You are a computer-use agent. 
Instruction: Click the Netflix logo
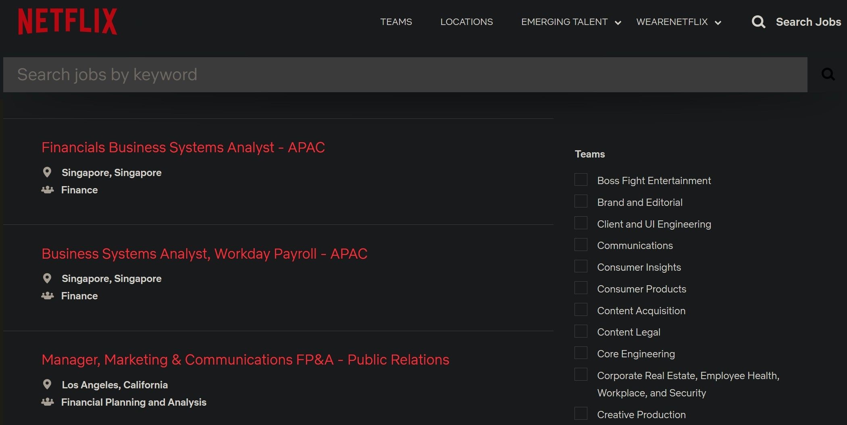coord(68,22)
